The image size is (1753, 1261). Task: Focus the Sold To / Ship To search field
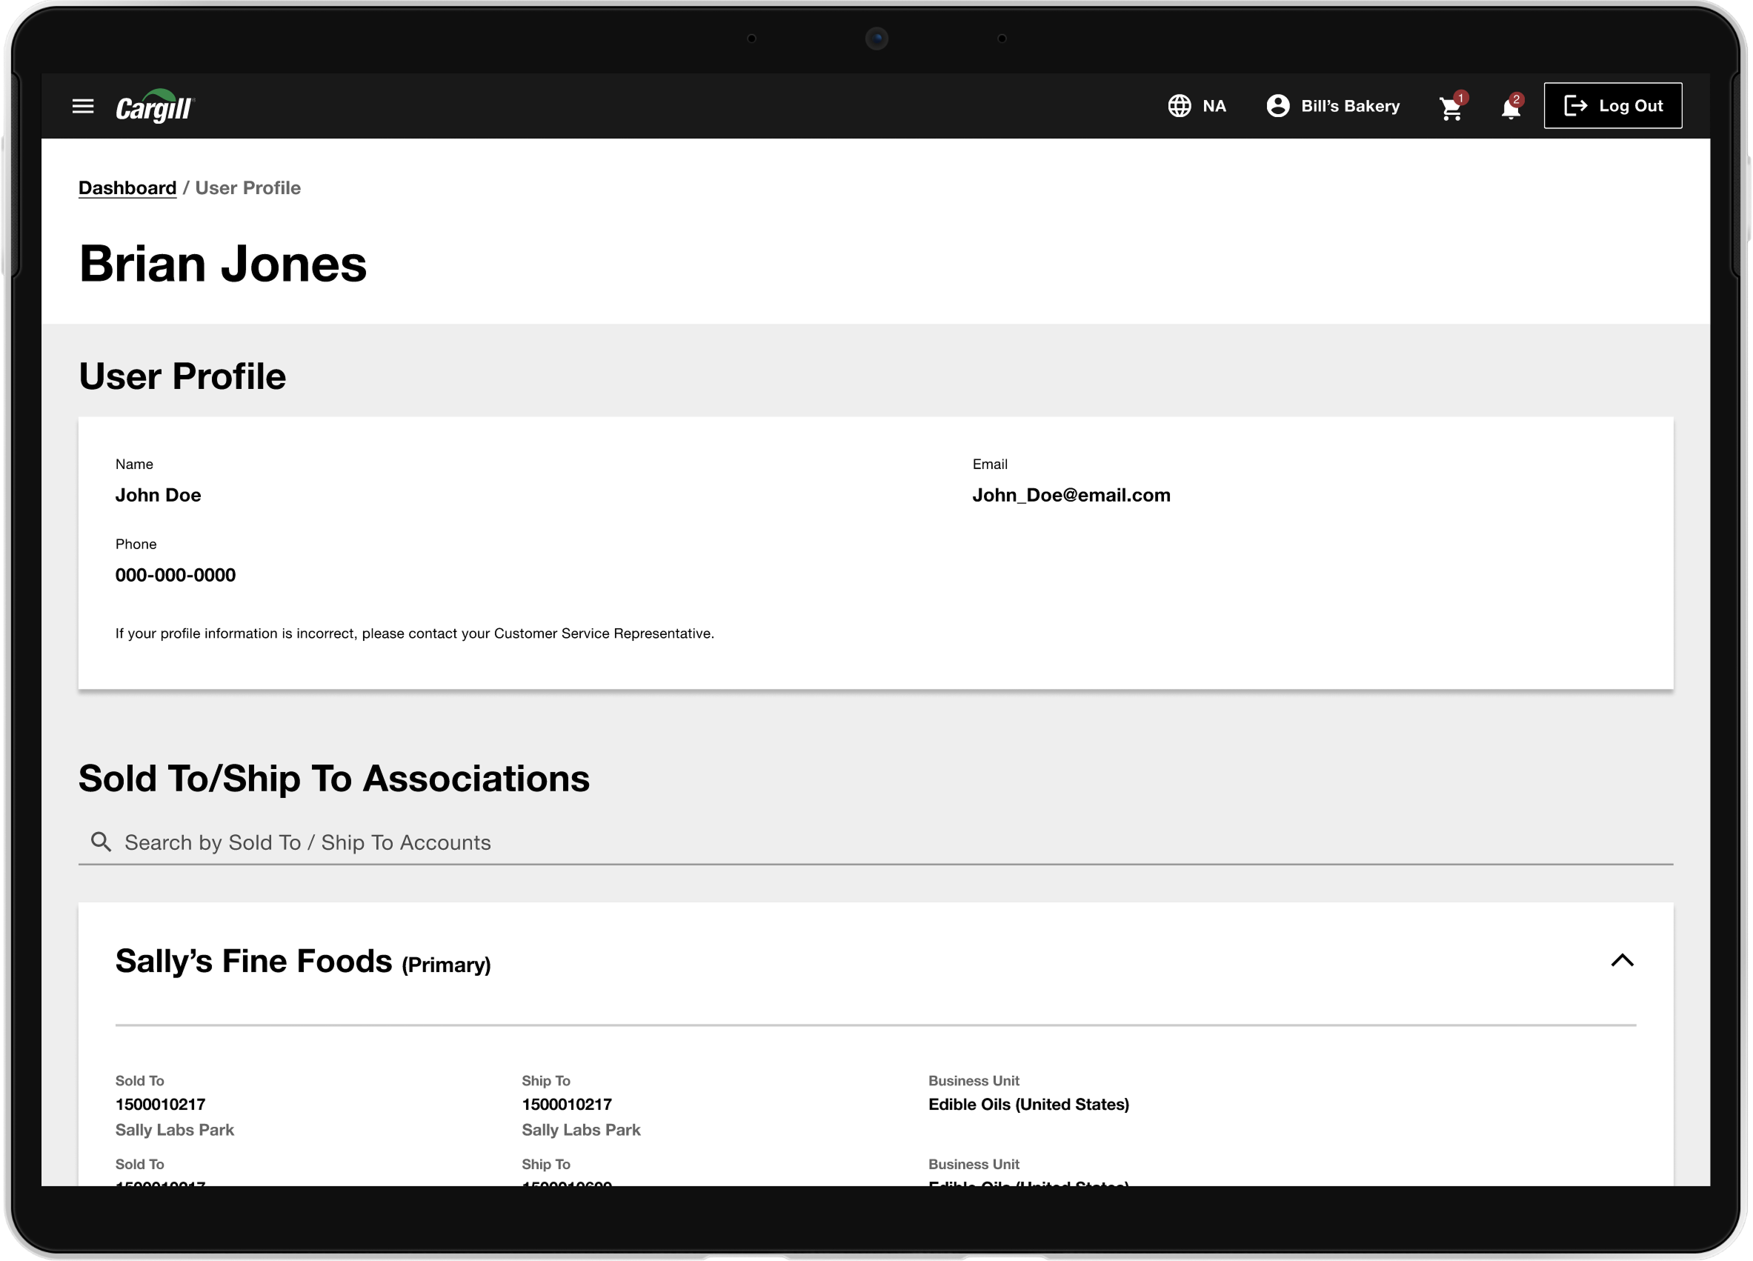pos(876,842)
